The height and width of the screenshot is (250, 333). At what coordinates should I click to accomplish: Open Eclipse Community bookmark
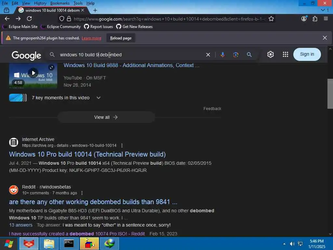[61, 27]
